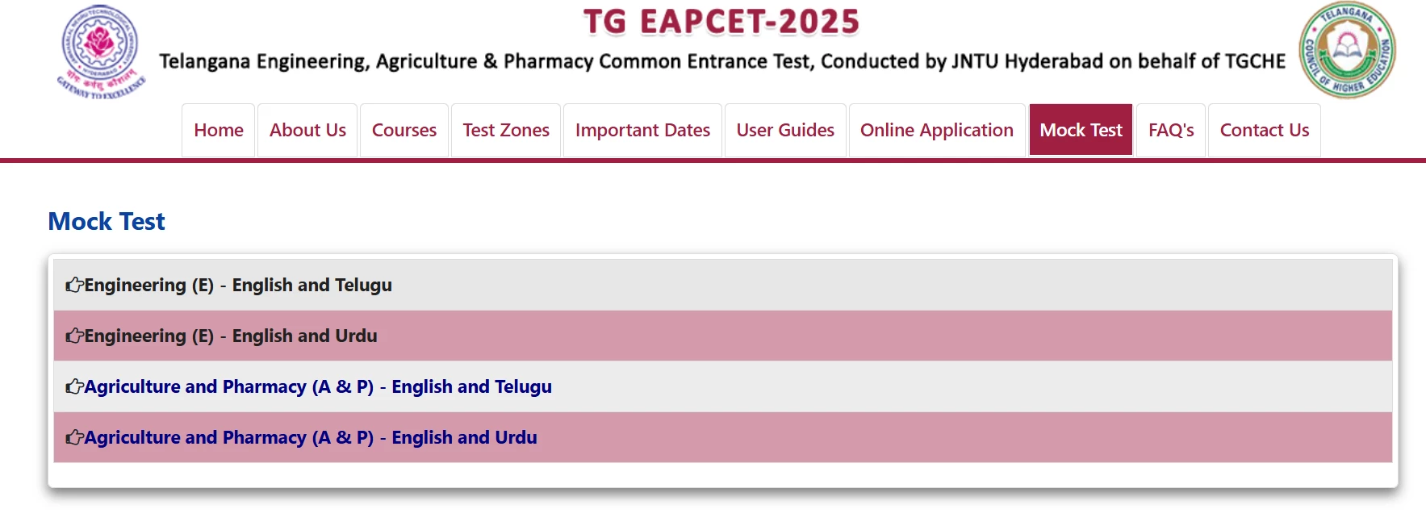Start Agriculture and Pharmacy English and Telugu test
This screenshot has height=530, width=1426.
318,386
